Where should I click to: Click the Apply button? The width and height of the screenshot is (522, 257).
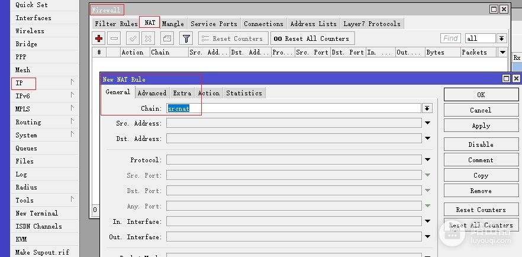pyautogui.click(x=481, y=126)
